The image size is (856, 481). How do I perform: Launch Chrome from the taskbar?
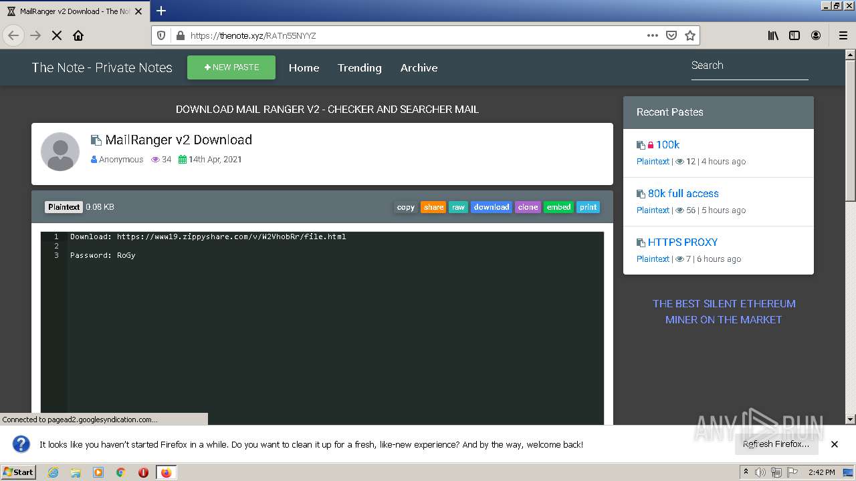[121, 472]
